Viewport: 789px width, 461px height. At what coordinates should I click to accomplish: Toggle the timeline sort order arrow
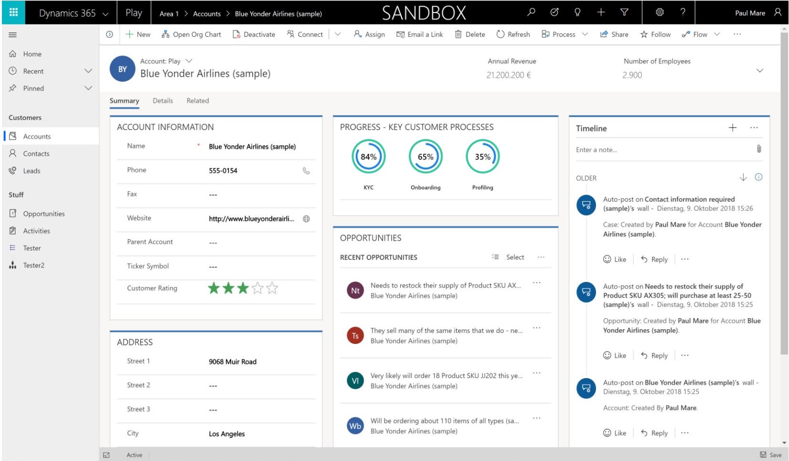[x=743, y=177]
